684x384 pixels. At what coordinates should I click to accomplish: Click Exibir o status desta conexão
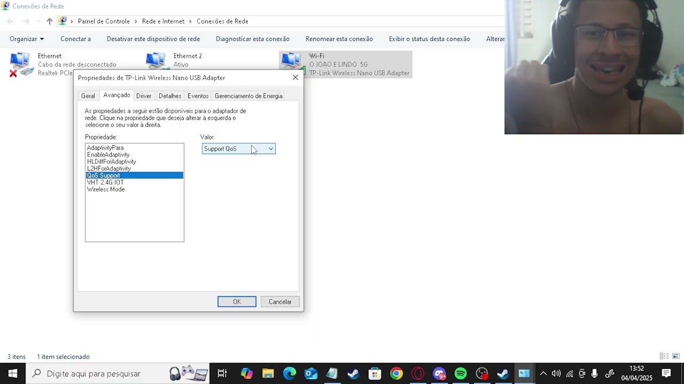[430, 39]
